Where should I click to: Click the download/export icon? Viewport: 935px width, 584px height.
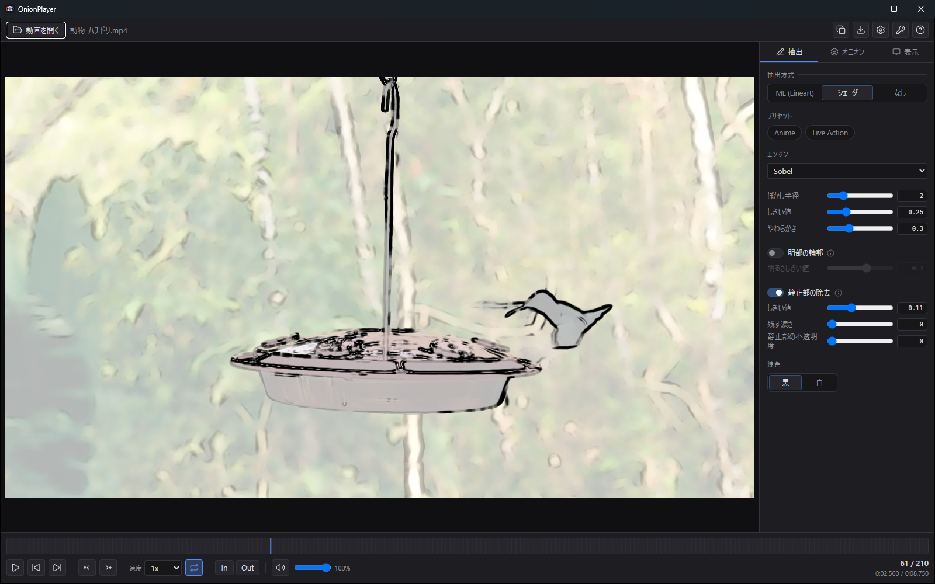(861, 30)
